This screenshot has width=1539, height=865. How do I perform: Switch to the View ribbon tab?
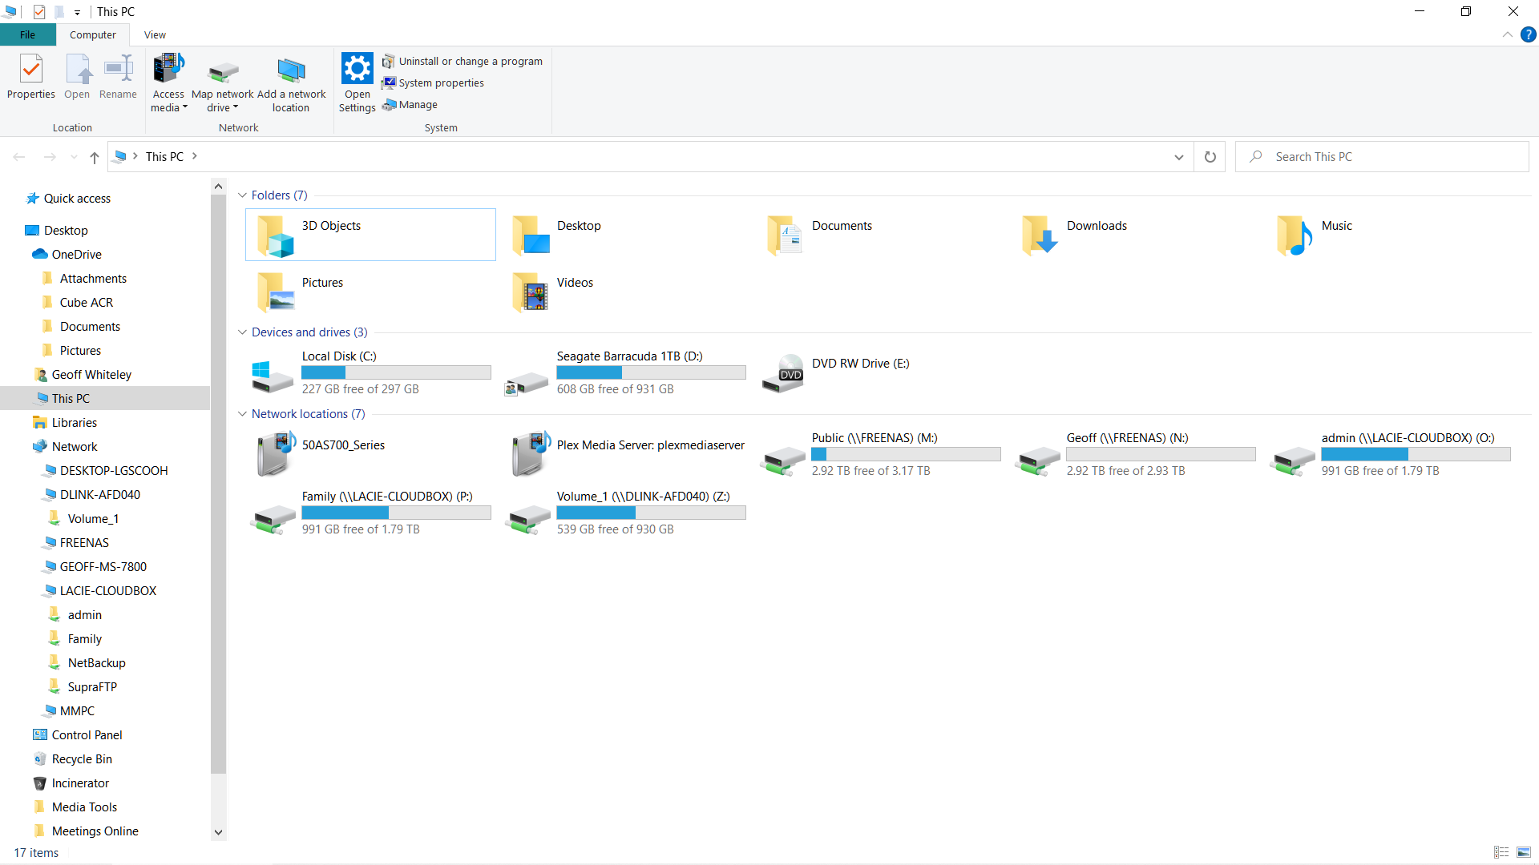[155, 34]
